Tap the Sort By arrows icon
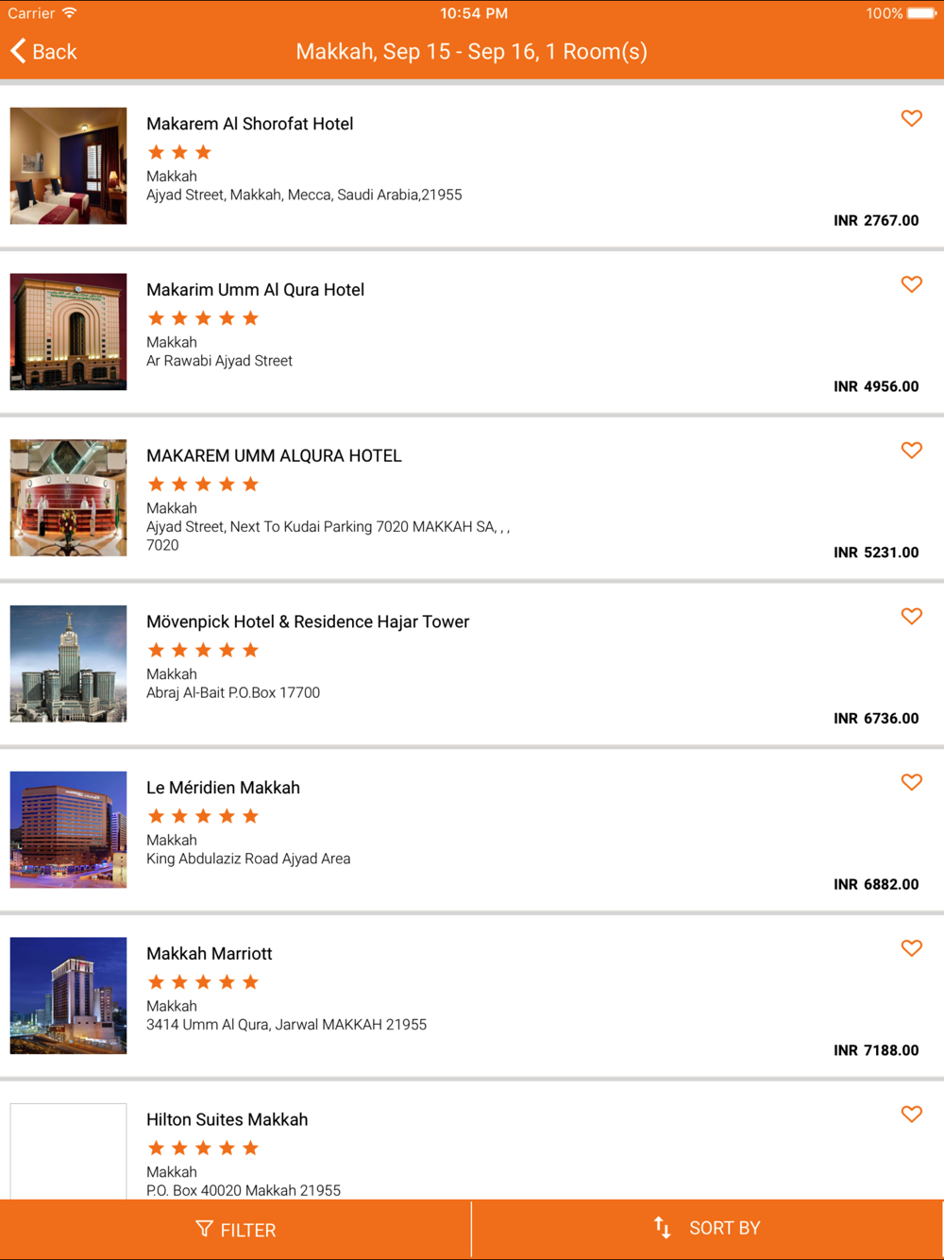Image resolution: width=944 pixels, height=1260 pixels. point(663,1228)
